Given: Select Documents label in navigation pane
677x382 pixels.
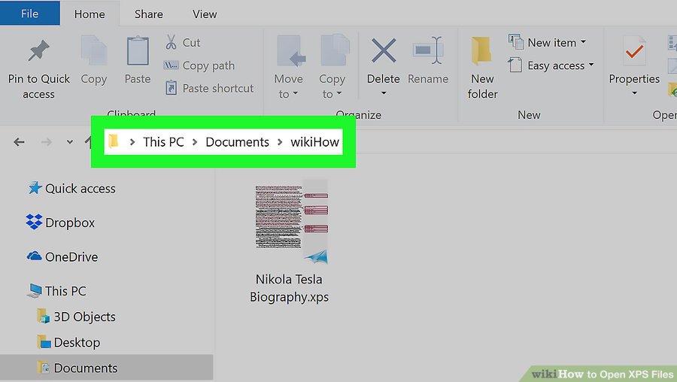Looking at the screenshot, I should pyautogui.click(x=86, y=368).
